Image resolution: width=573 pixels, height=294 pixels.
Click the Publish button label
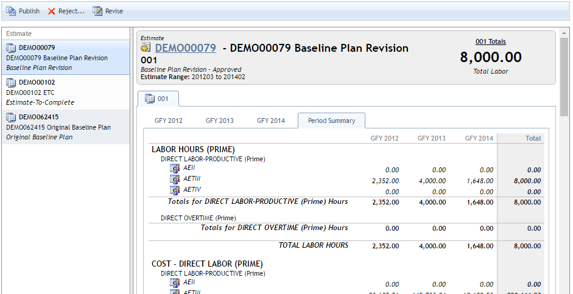[29, 11]
